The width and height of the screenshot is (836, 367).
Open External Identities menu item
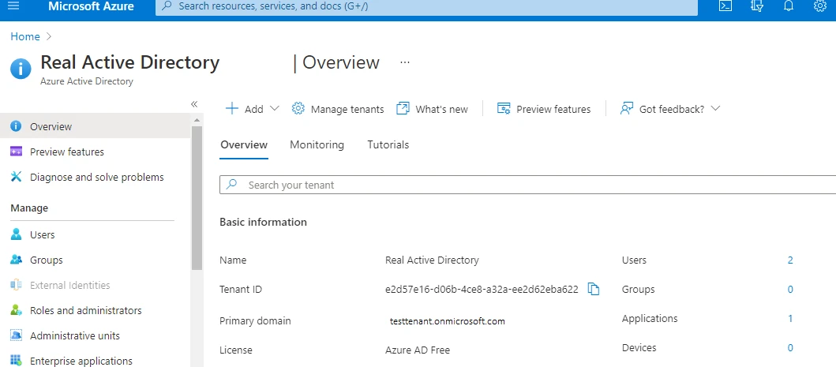pyautogui.click(x=95, y=285)
